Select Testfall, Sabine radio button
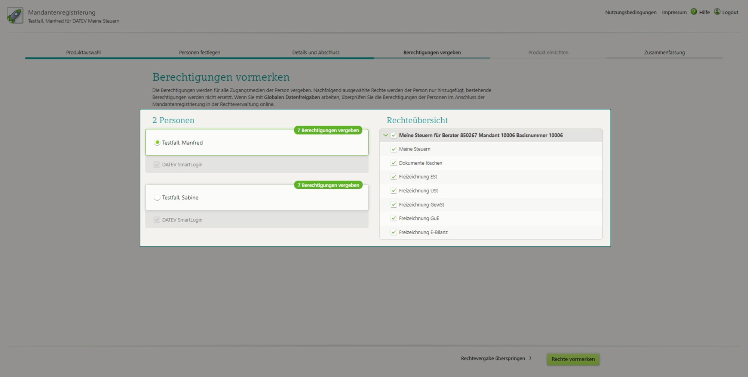 click(x=157, y=198)
